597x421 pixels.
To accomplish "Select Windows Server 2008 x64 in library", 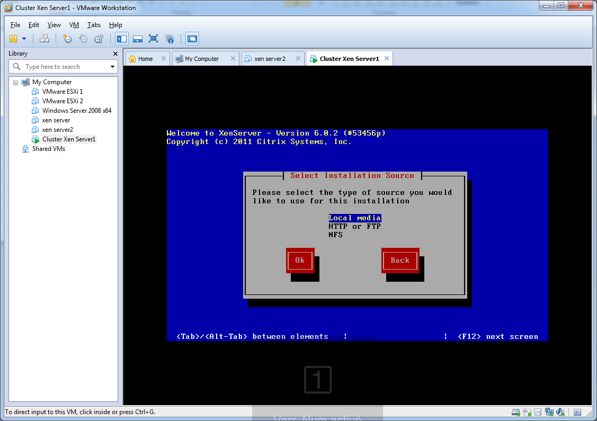I will tap(77, 111).
